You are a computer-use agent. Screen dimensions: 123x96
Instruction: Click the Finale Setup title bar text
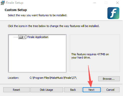[x=15, y=3]
